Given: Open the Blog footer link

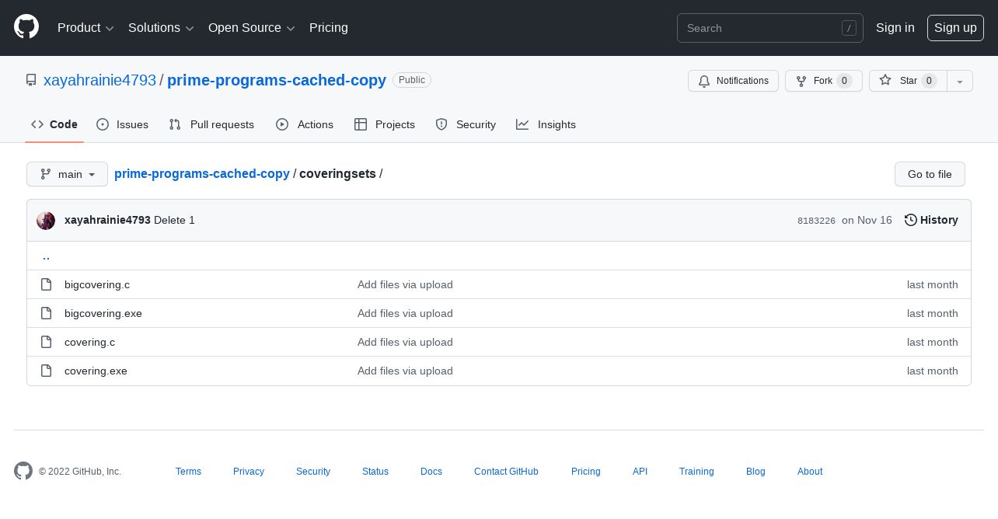Looking at the screenshot, I should point(755,472).
